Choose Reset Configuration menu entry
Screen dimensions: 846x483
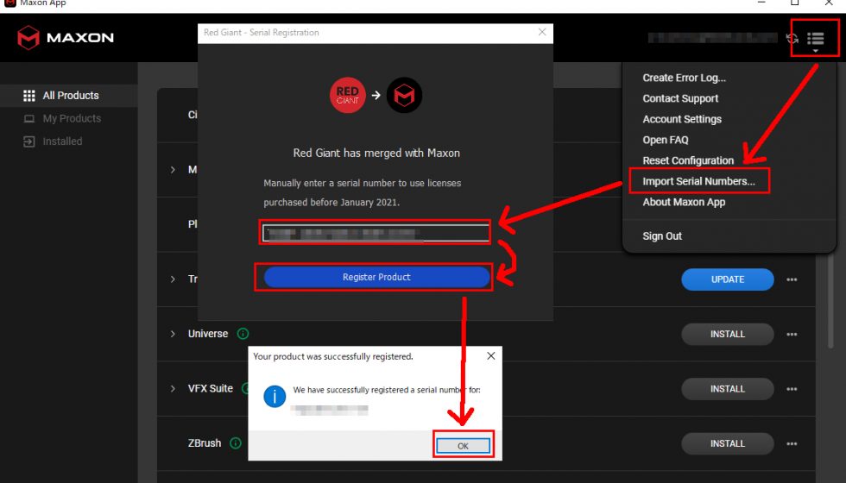[688, 160]
